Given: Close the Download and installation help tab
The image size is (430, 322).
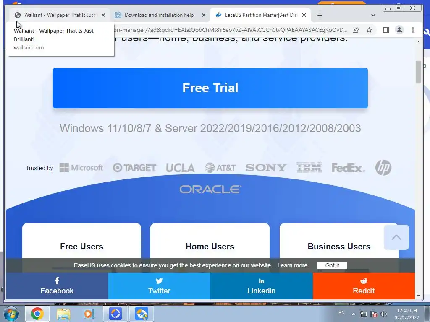Looking at the screenshot, I should [x=204, y=16].
